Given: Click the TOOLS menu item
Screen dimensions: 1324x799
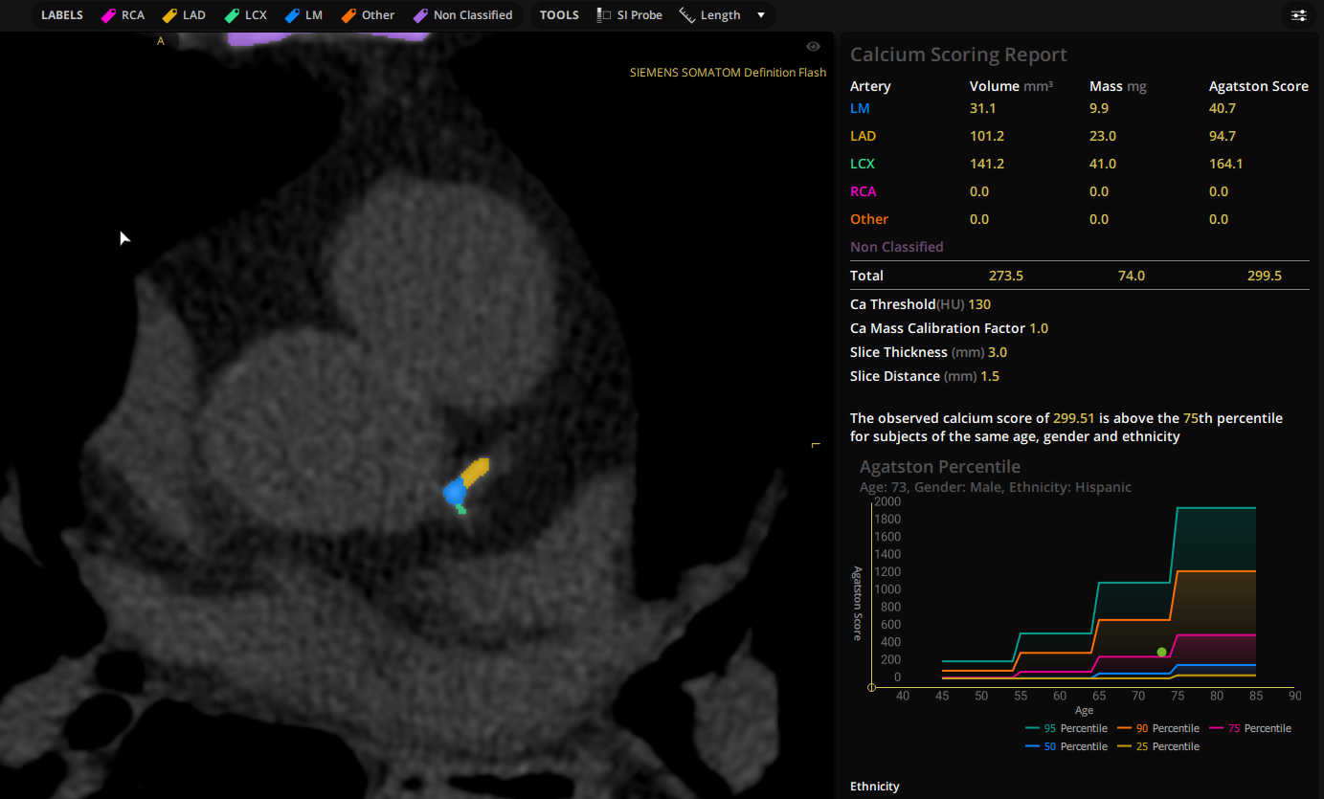Looking at the screenshot, I should (558, 14).
